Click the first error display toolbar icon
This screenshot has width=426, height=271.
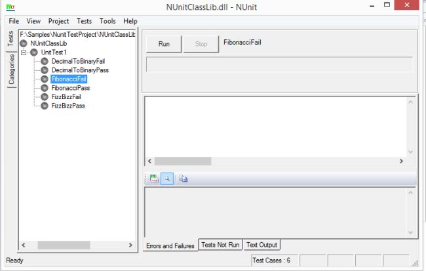(x=154, y=178)
